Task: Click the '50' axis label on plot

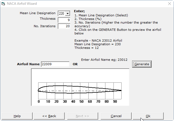Action: pyautogui.click(x=81, y=102)
